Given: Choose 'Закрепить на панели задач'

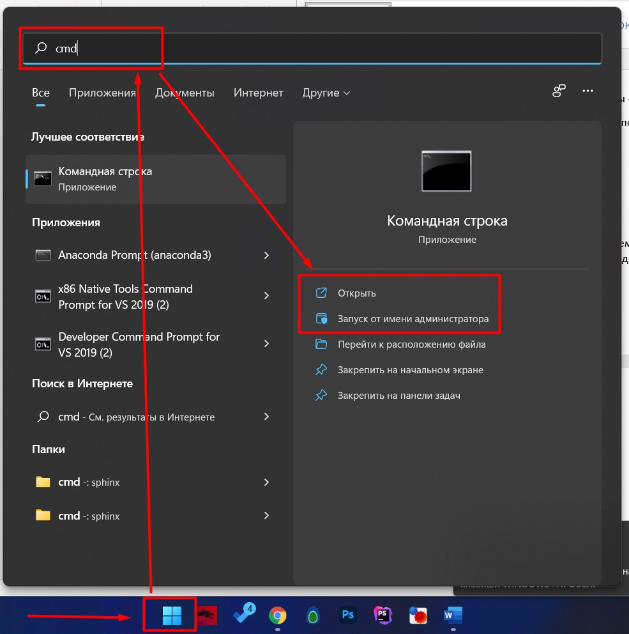Looking at the screenshot, I should click(x=399, y=395).
